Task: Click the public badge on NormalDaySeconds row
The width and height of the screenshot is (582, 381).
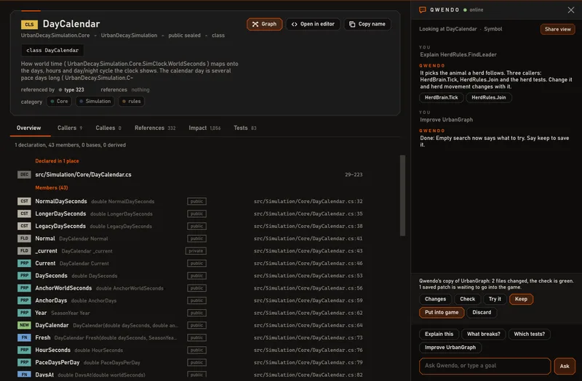Action: [196, 202]
